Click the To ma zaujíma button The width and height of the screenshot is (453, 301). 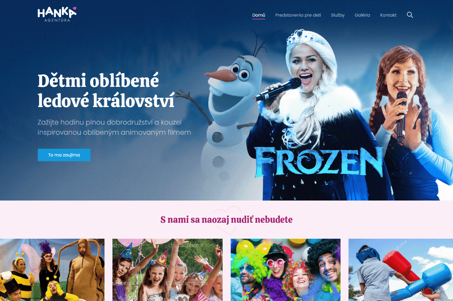click(x=64, y=155)
